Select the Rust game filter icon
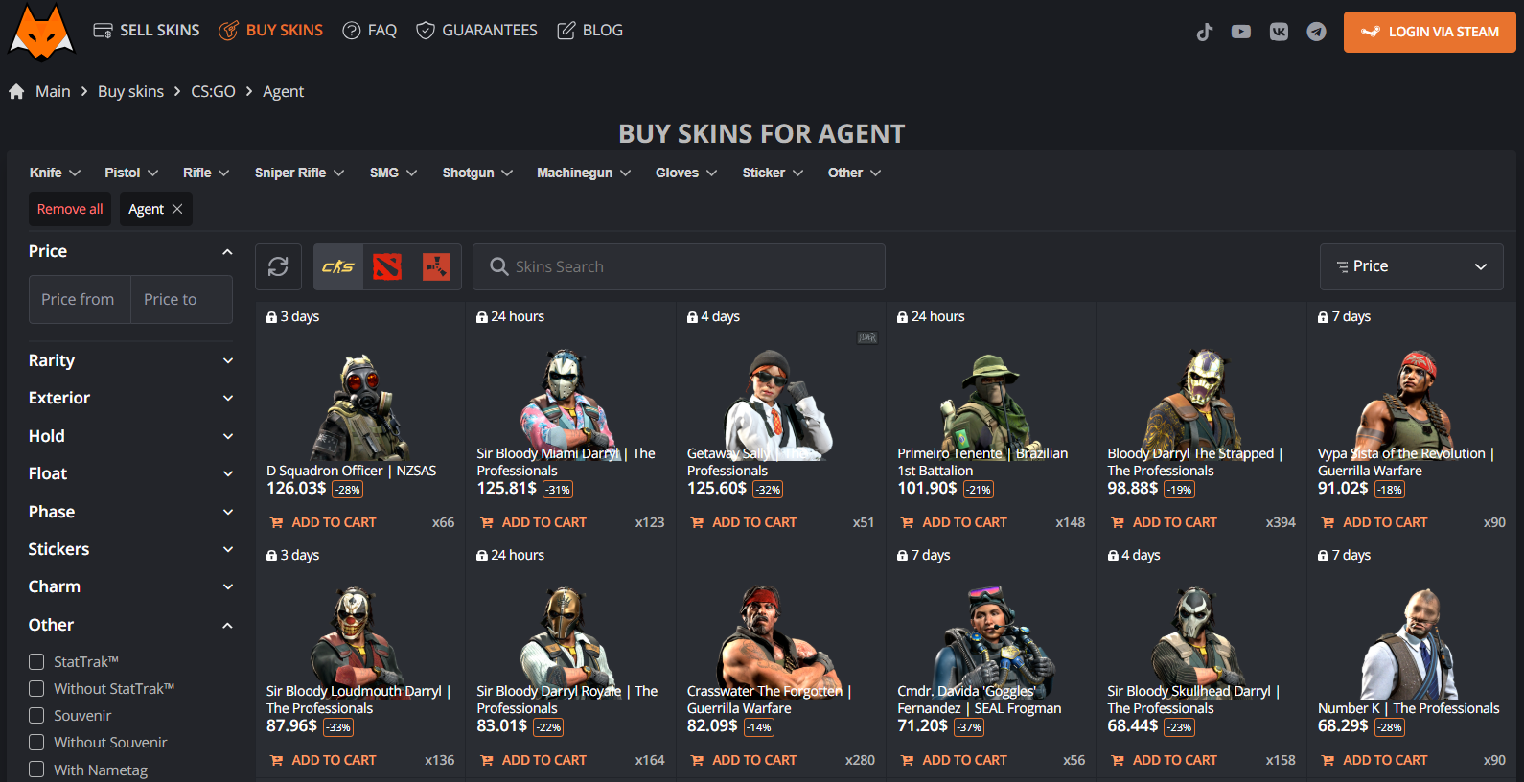 click(x=436, y=266)
